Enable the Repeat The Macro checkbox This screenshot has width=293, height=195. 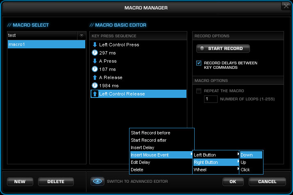[x=199, y=91]
